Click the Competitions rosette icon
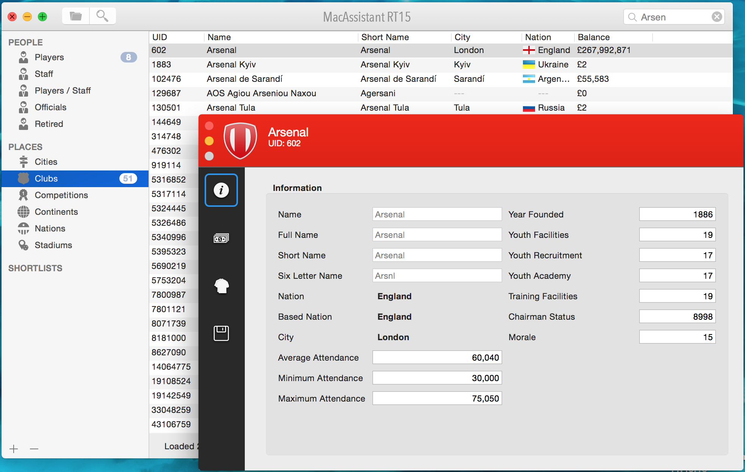The height and width of the screenshot is (472, 745). (x=23, y=195)
